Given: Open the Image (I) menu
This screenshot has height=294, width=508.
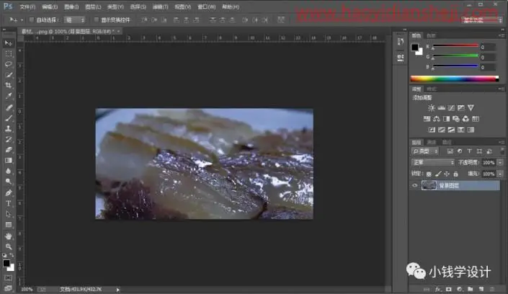Looking at the screenshot, I should click(71, 6).
